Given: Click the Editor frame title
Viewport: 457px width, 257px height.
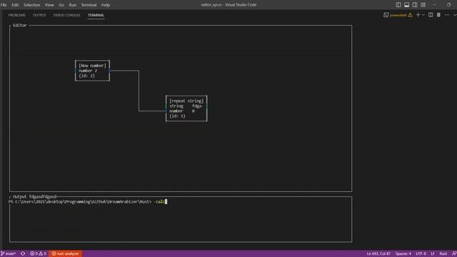Looking at the screenshot, I should pyautogui.click(x=19, y=26).
